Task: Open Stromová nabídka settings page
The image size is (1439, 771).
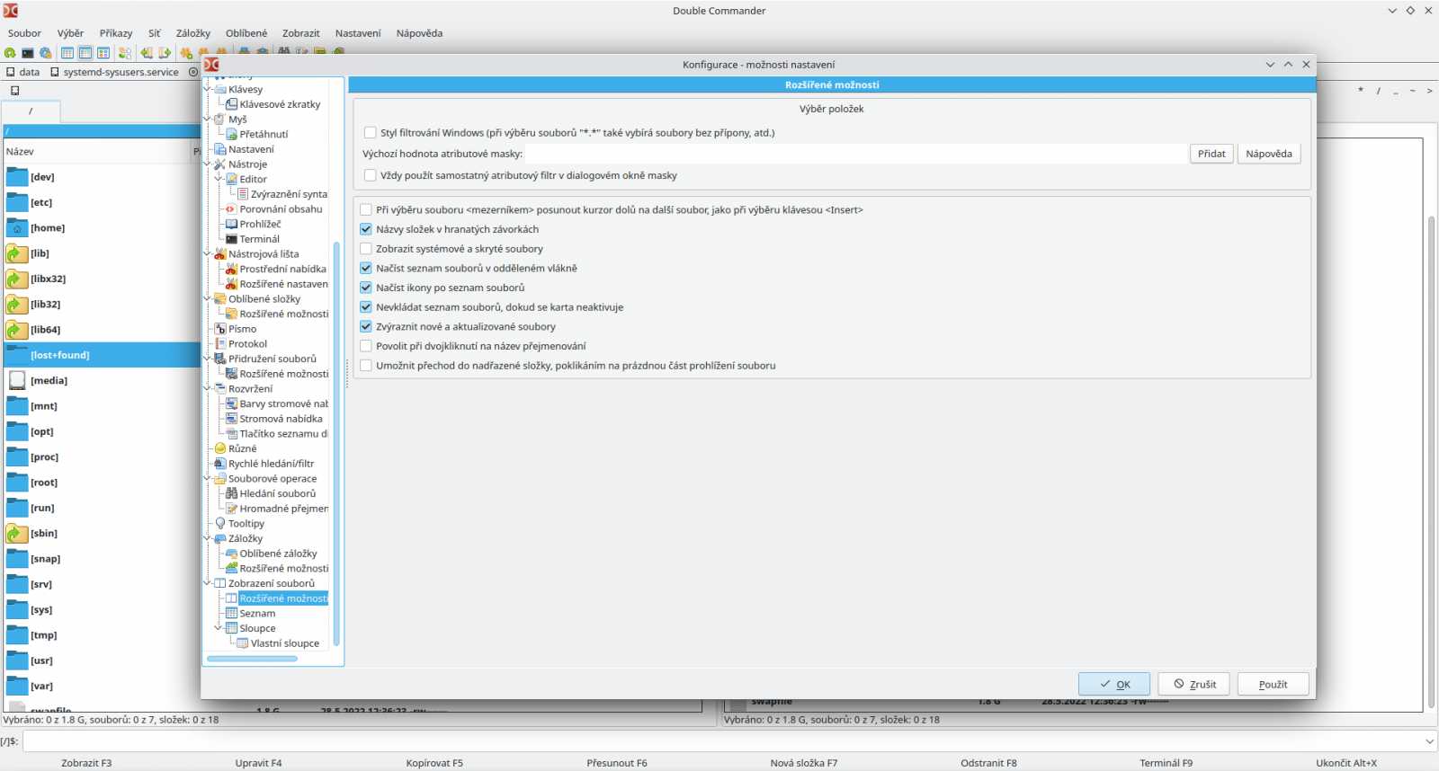Action: coord(281,419)
